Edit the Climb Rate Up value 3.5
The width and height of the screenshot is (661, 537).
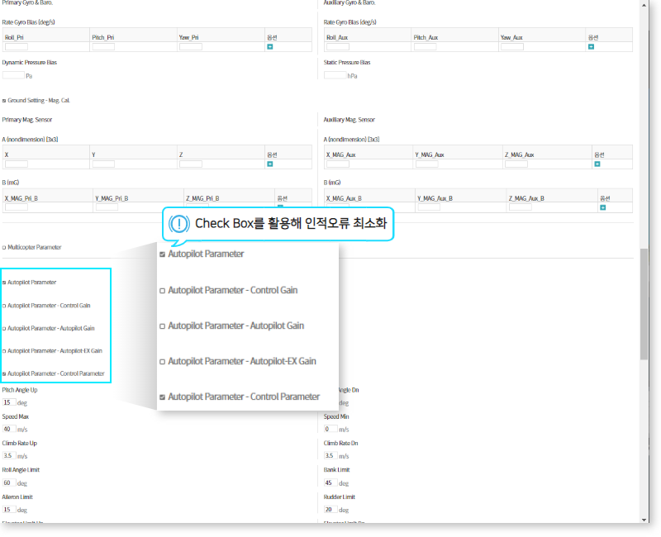point(9,456)
